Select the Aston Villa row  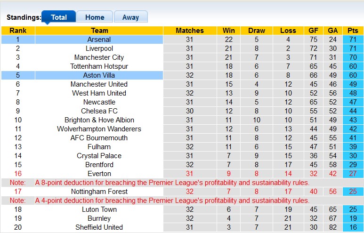(99, 75)
